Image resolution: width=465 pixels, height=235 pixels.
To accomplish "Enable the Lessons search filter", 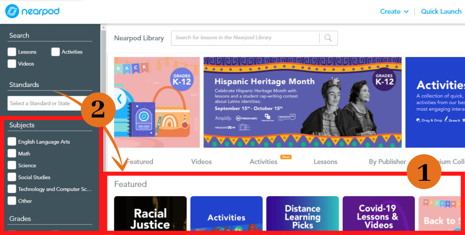I will (12, 52).
